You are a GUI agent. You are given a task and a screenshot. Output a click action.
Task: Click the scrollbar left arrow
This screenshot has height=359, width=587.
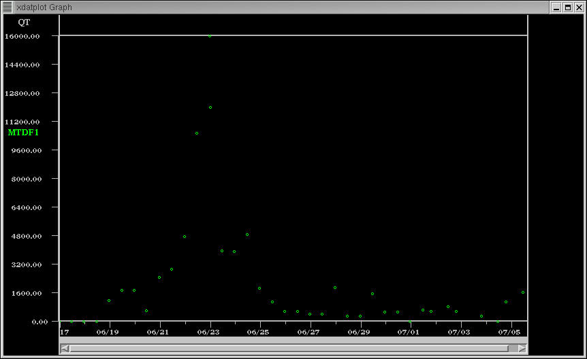point(65,349)
